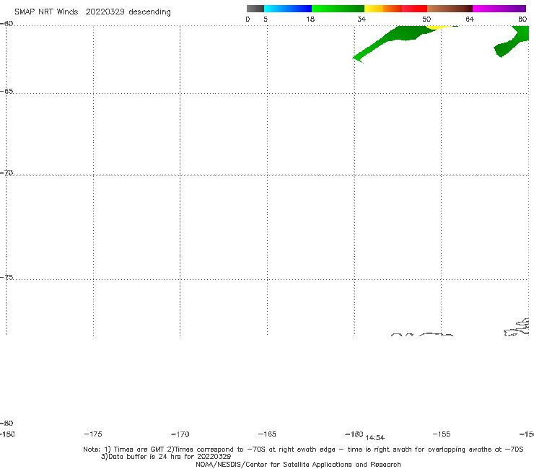Click the latitude label '-70'
This screenshot has width=534, height=469.
6,173
